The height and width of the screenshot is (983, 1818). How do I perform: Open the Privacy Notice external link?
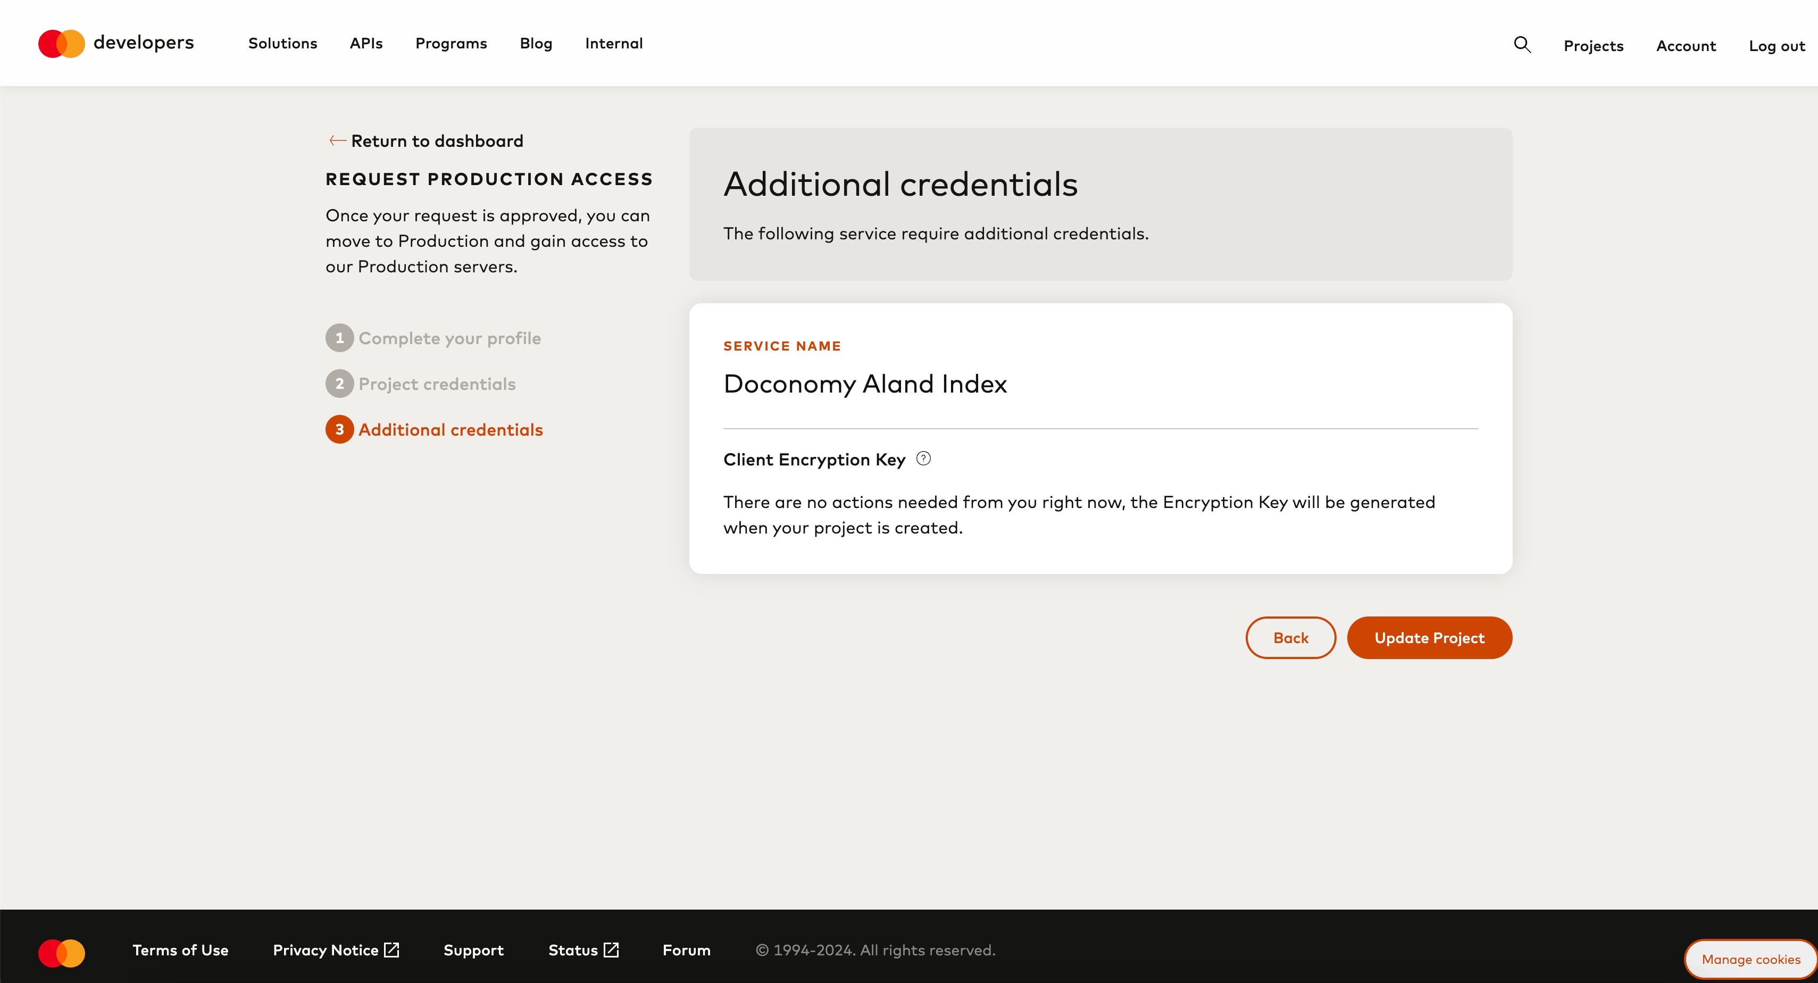[336, 950]
